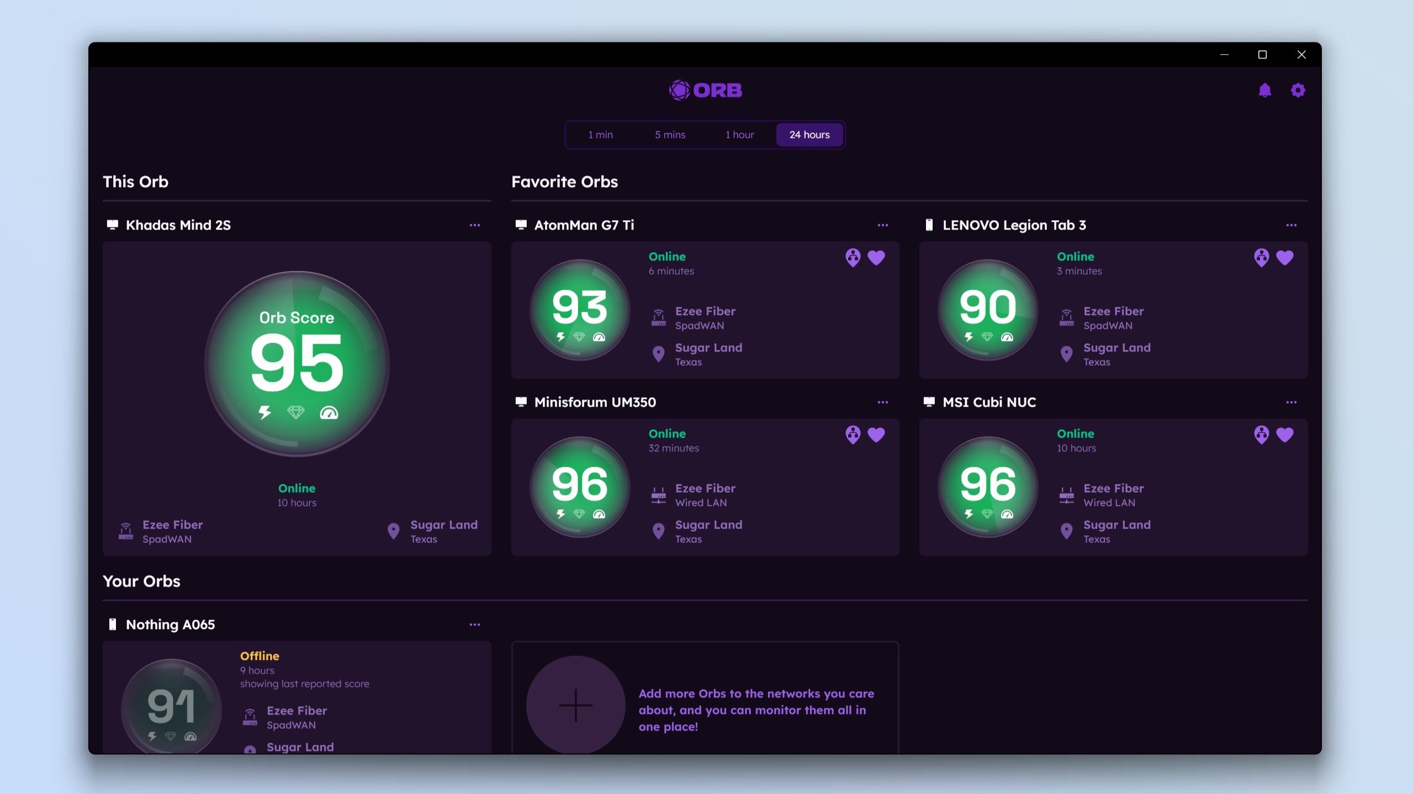
Task: Open the notifications bell
Action: [x=1264, y=90]
